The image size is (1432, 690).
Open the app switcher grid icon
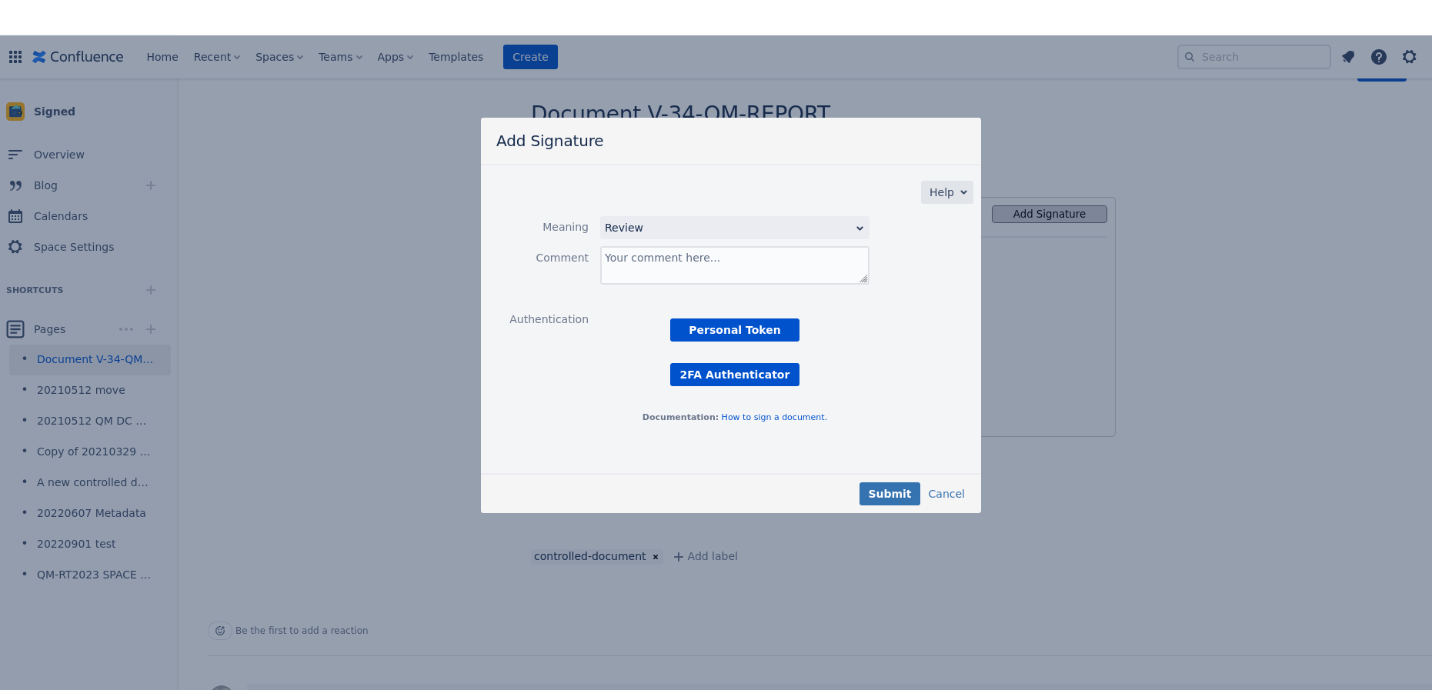click(15, 57)
